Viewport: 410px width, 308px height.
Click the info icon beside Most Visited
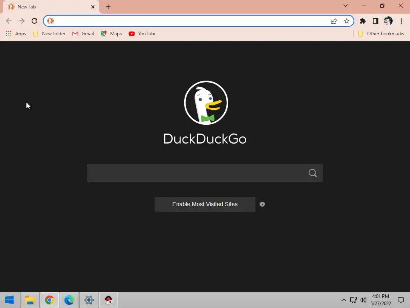click(262, 204)
